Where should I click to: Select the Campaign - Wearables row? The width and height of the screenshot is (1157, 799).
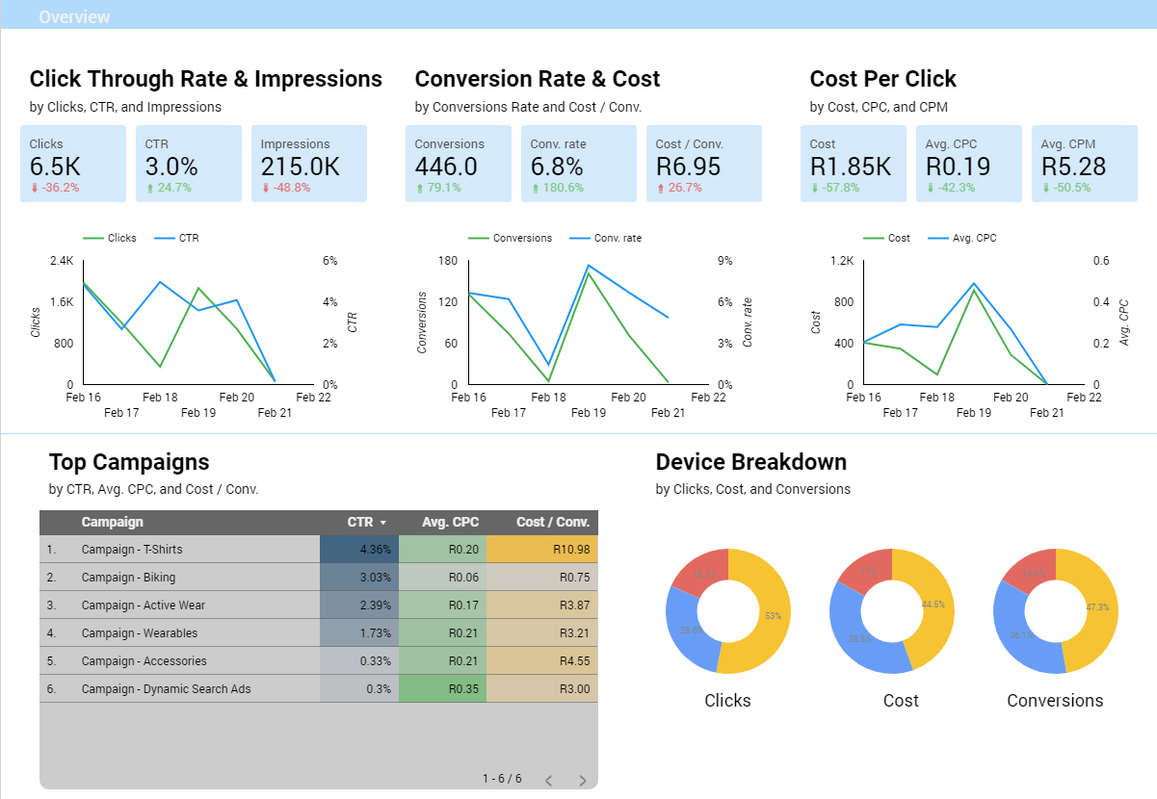tap(319, 633)
